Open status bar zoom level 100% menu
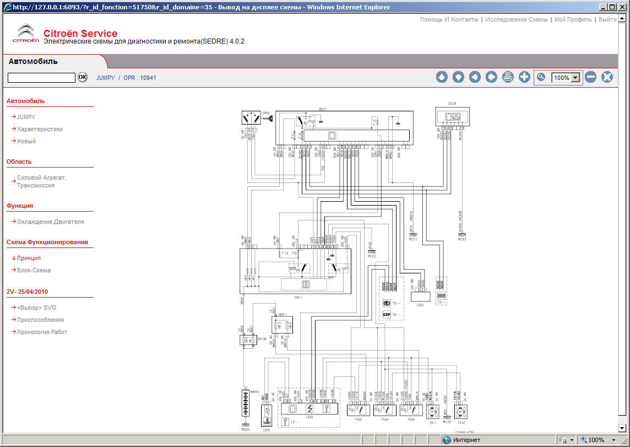The width and height of the screenshot is (630, 447). (x=598, y=440)
